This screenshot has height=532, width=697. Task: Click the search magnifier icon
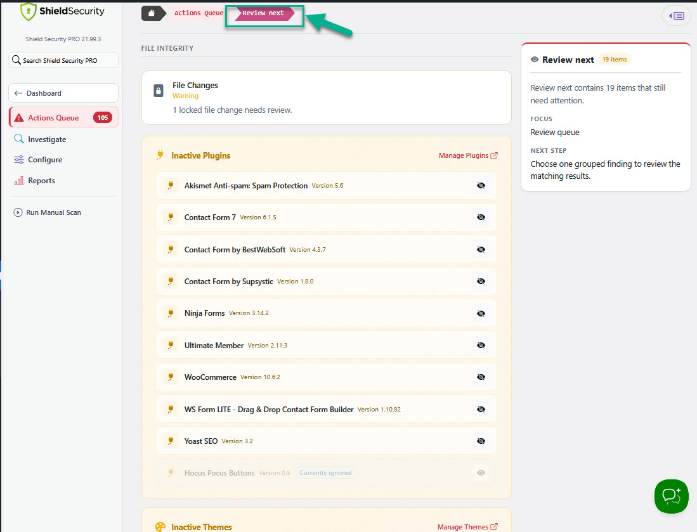click(x=16, y=60)
